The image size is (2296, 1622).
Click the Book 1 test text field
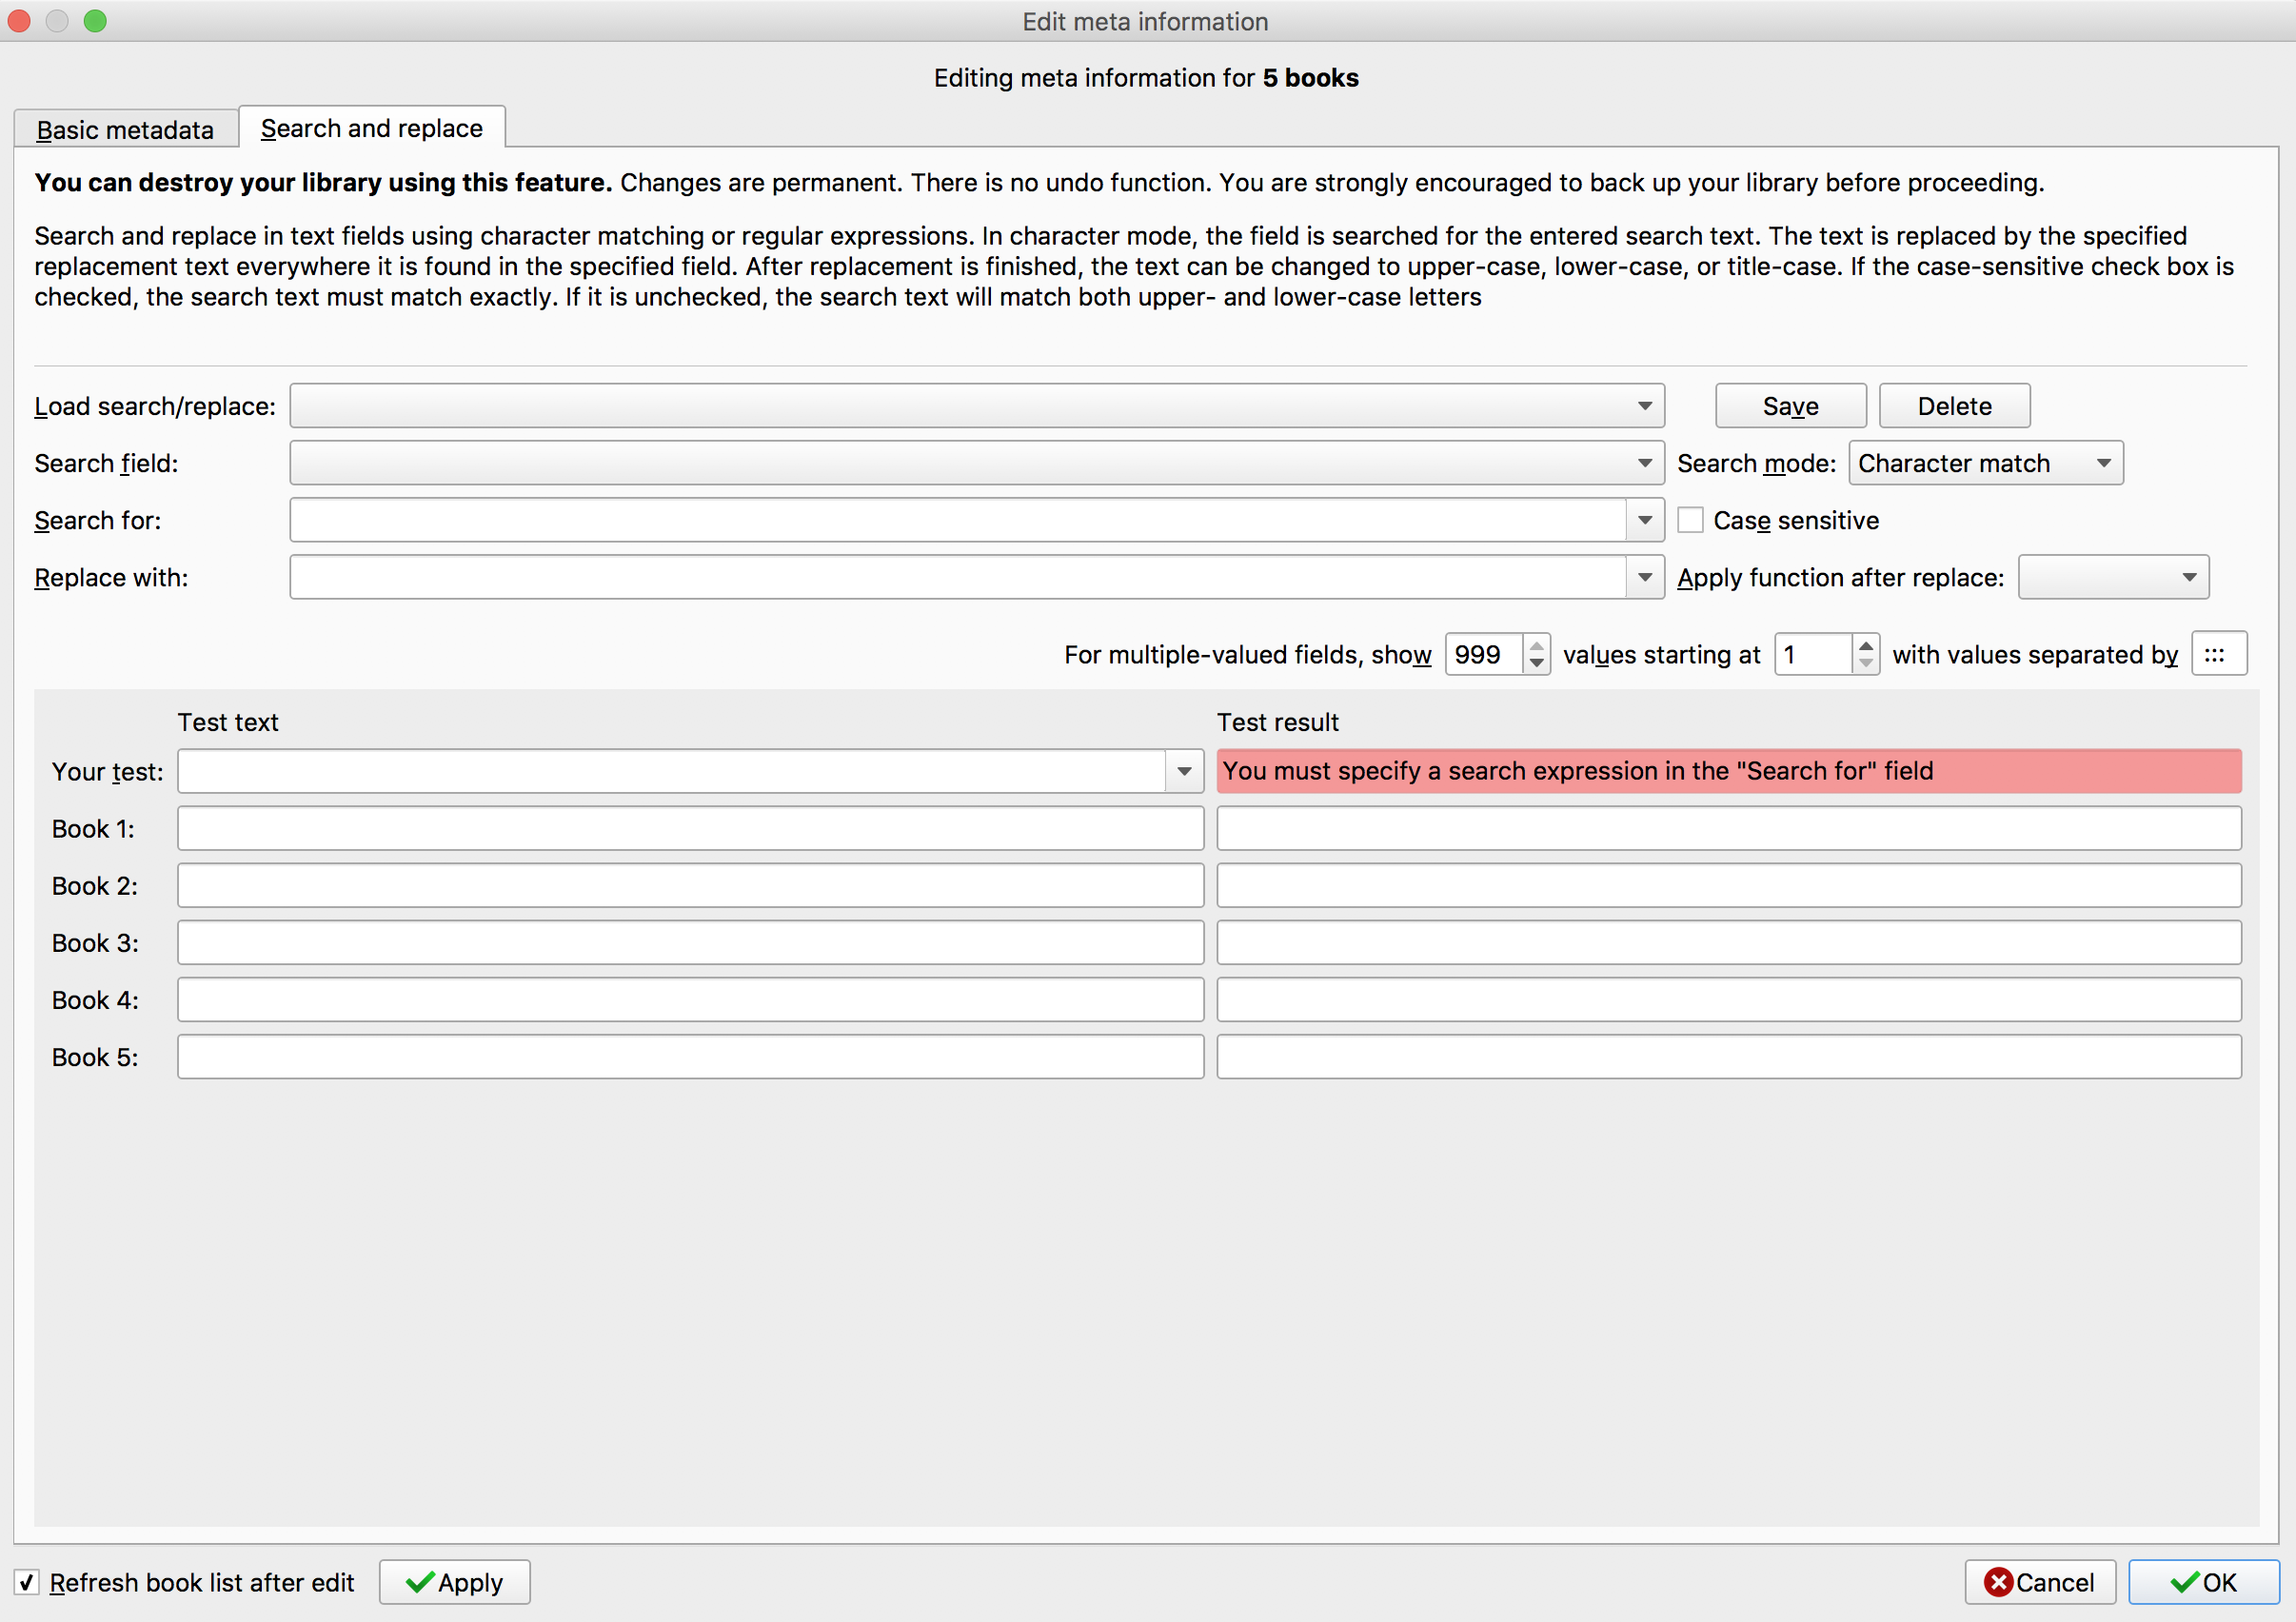(690, 828)
